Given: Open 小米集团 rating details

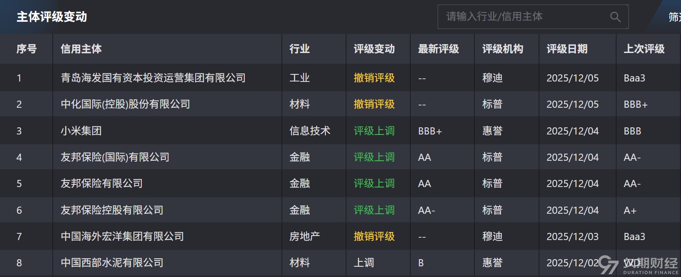Looking at the screenshot, I should (x=81, y=130).
